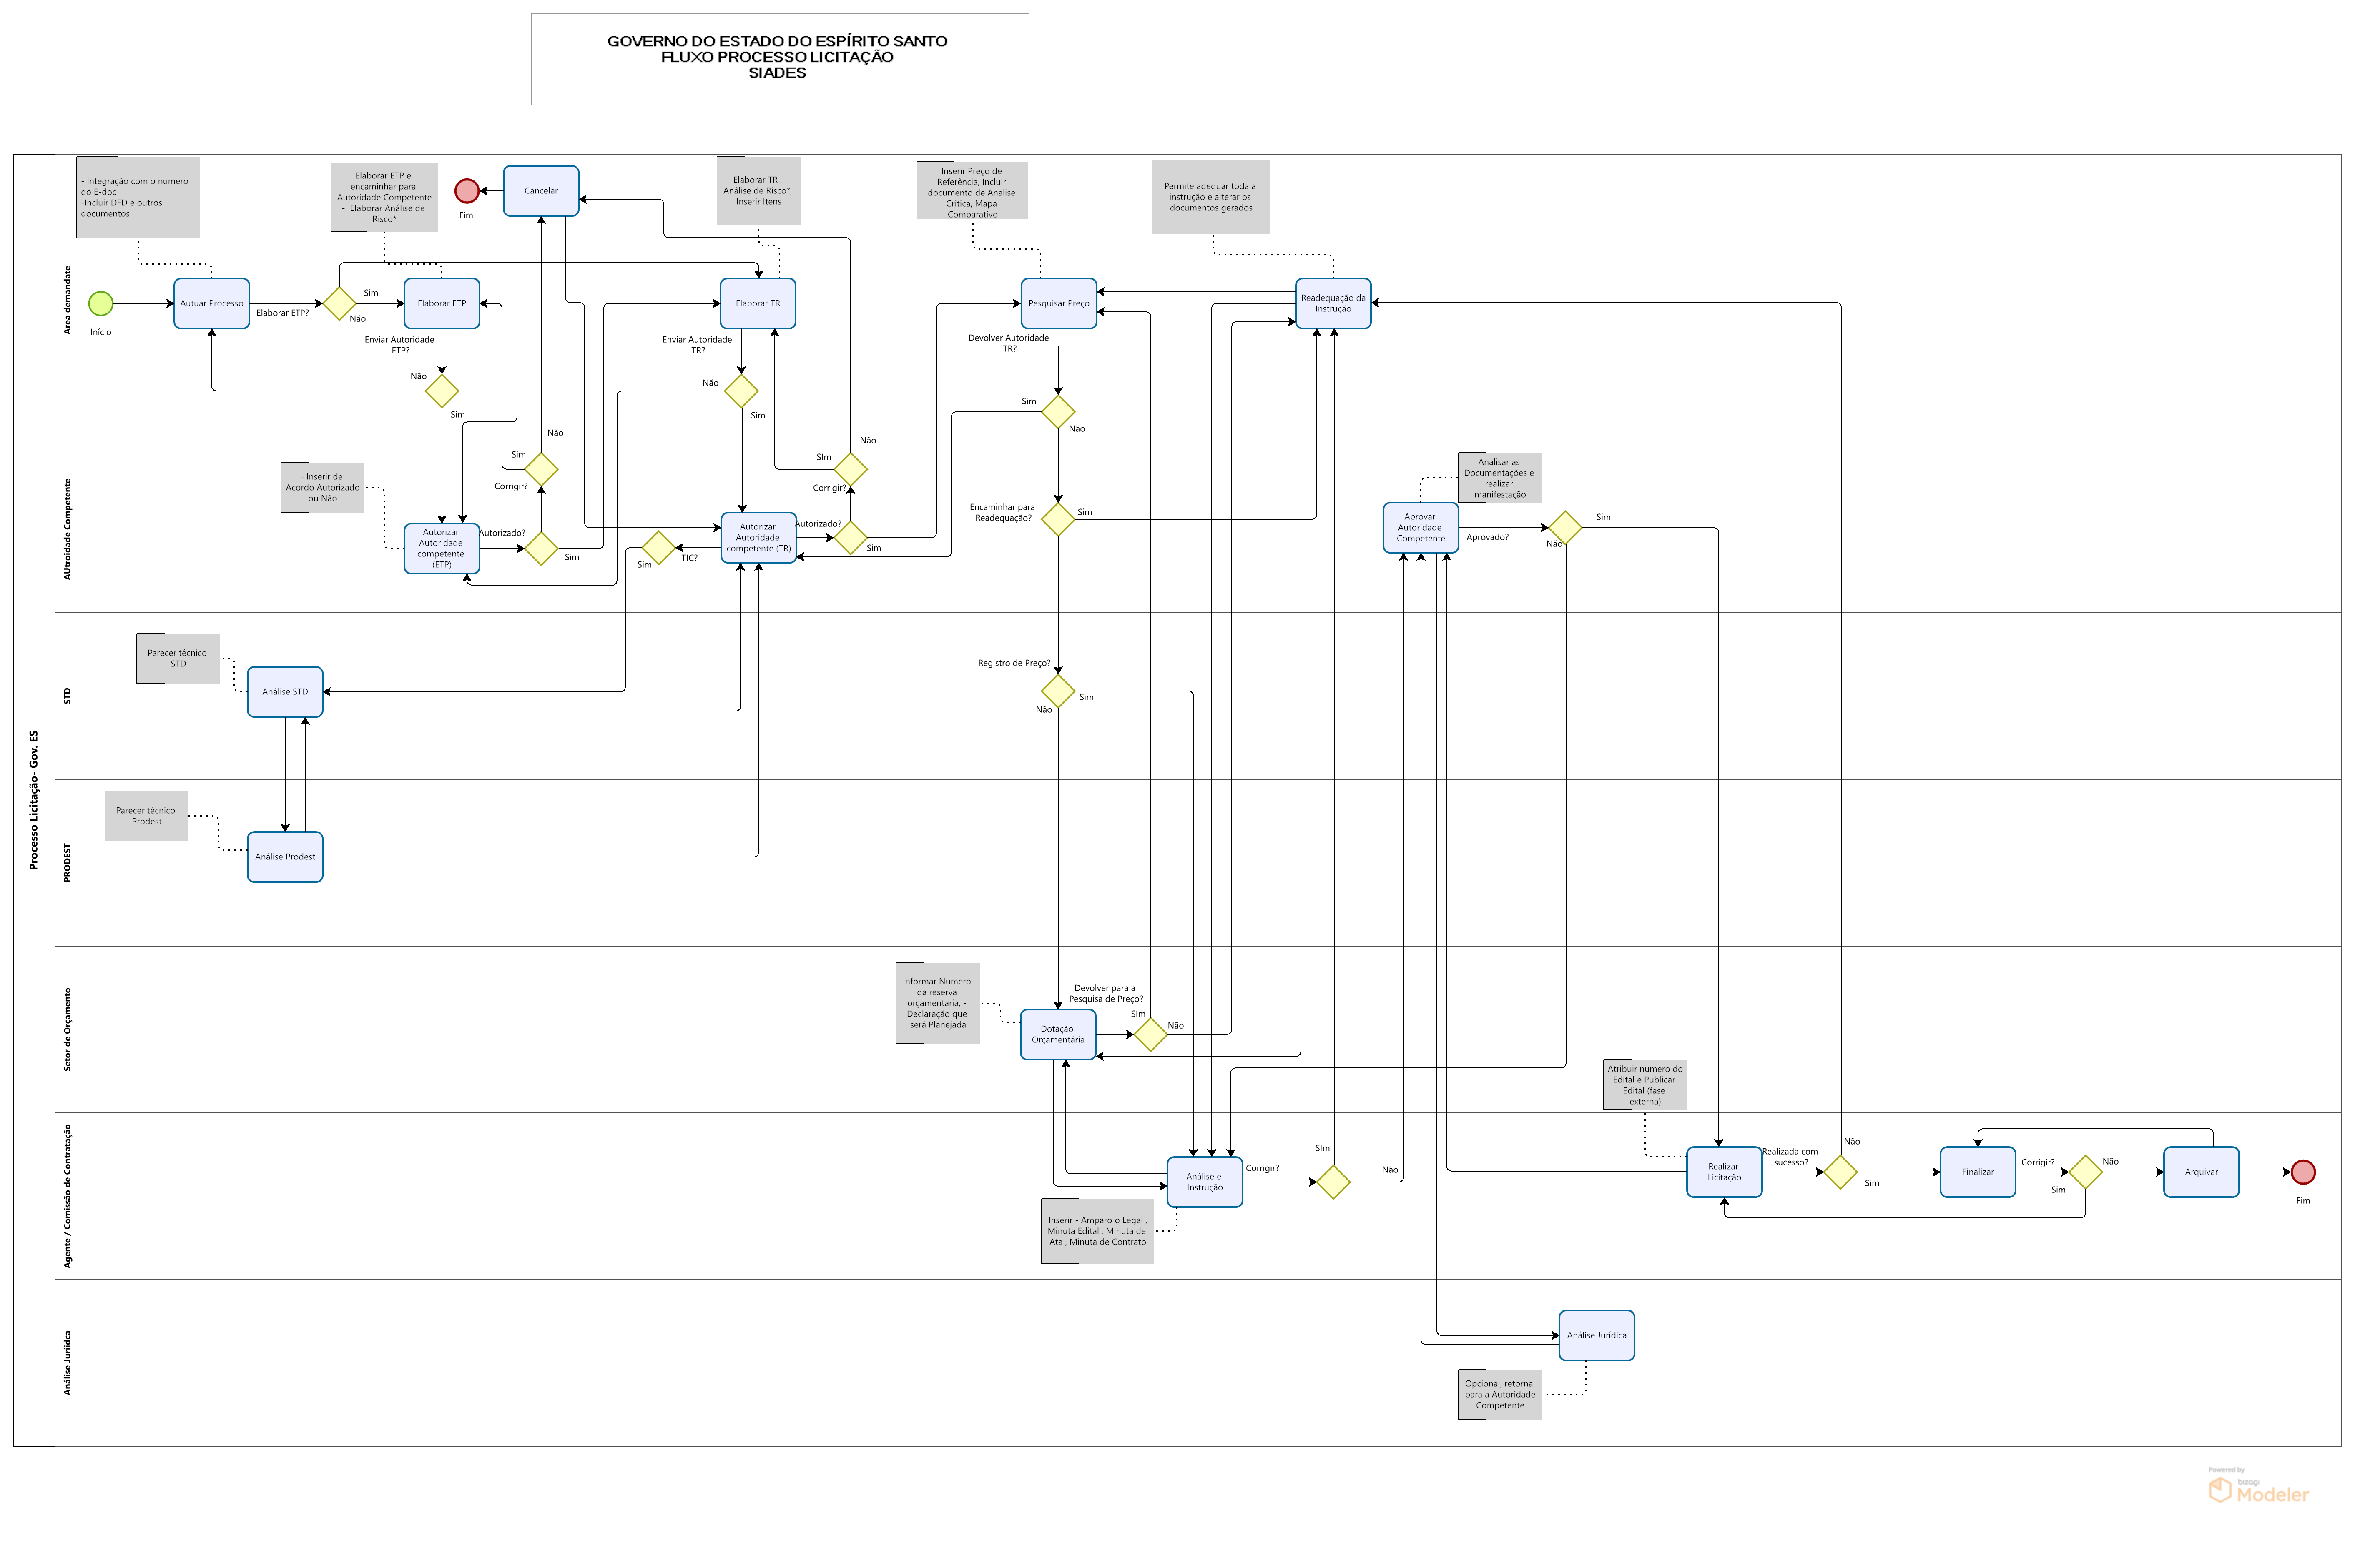Viewport: 2355px width, 1568px height.
Task: Click the Arquivar task
Action: click(x=2201, y=1172)
